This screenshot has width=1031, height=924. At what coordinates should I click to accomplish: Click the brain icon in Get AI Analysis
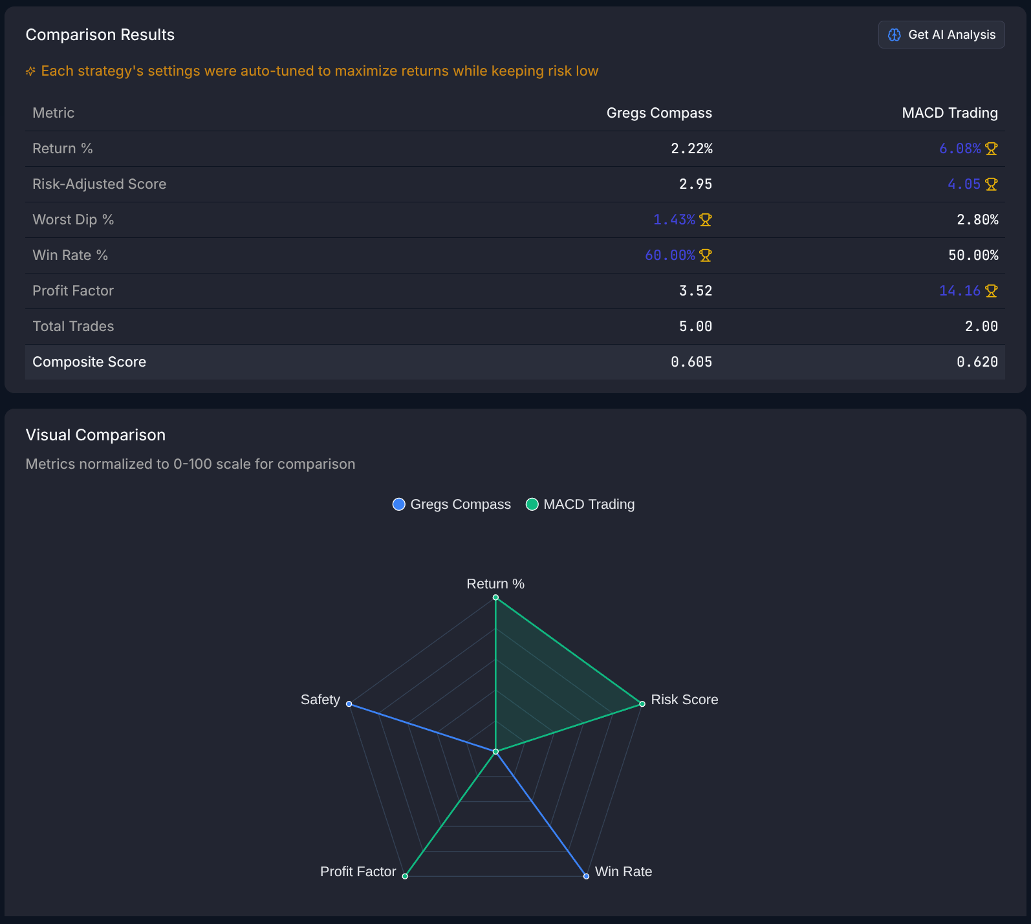[895, 35]
